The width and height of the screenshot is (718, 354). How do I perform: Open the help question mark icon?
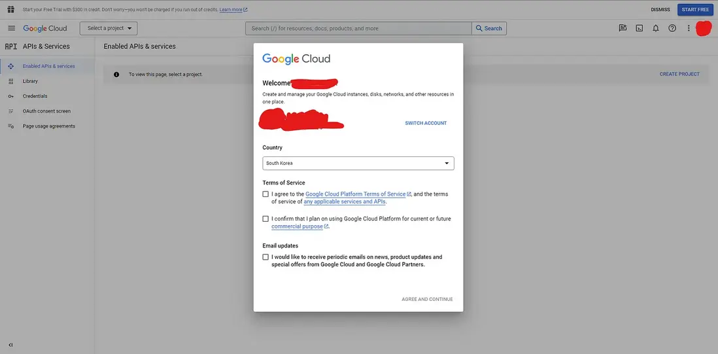click(672, 28)
